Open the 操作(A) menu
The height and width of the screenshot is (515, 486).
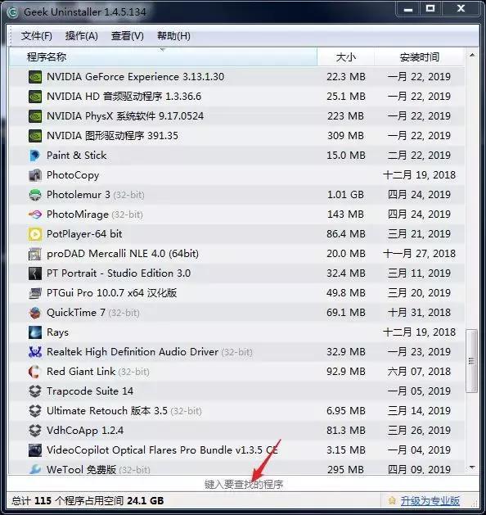(x=81, y=35)
